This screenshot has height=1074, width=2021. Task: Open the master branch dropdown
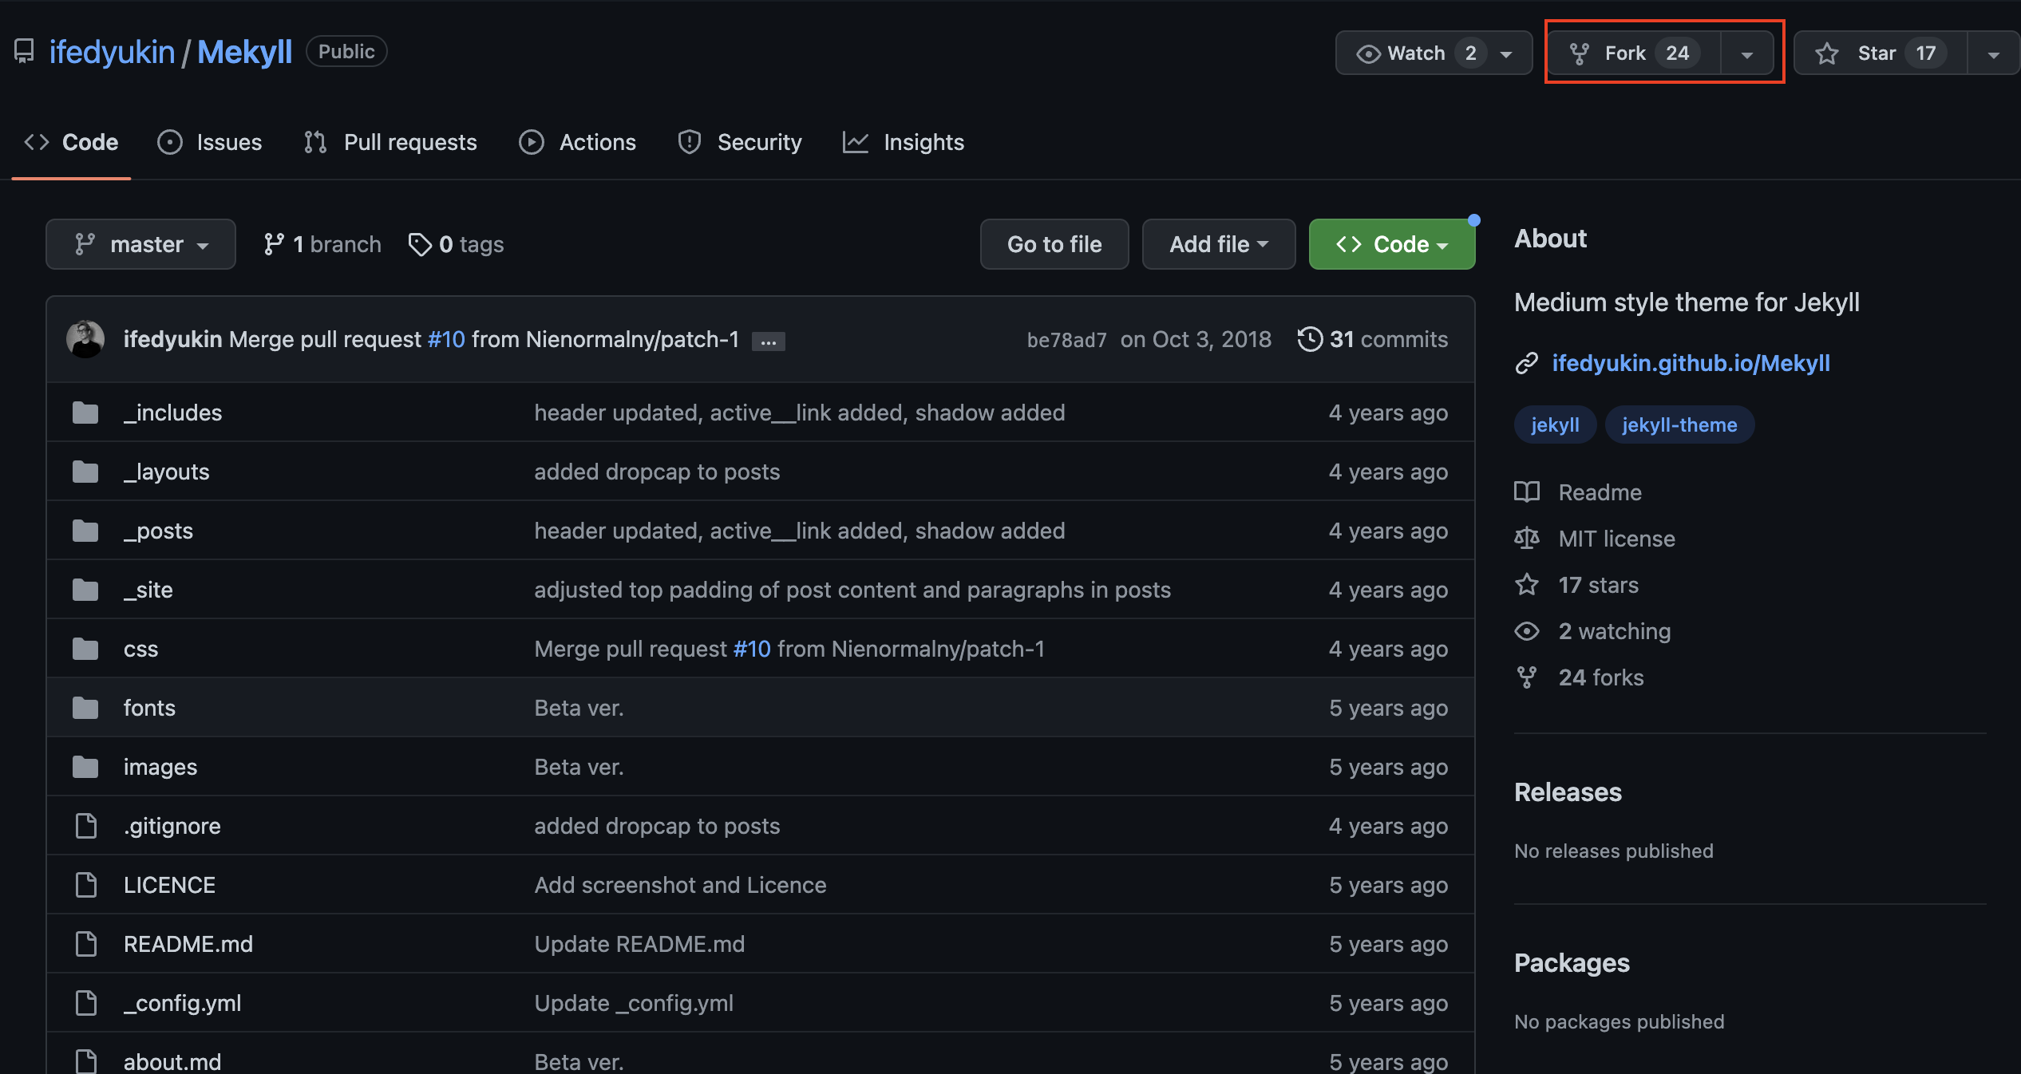tap(140, 244)
